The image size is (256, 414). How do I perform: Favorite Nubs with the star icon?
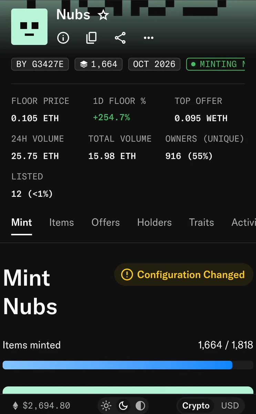(x=103, y=15)
